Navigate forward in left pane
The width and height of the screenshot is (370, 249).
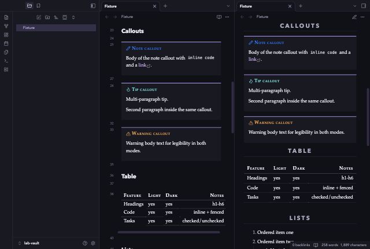pyautogui.click(x=115, y=17)
